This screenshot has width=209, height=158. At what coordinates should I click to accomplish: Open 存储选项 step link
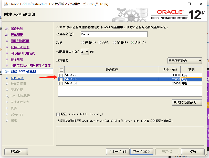pos(17,60)
